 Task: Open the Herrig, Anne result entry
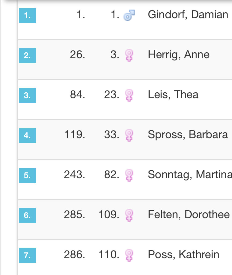pos(179,55)
